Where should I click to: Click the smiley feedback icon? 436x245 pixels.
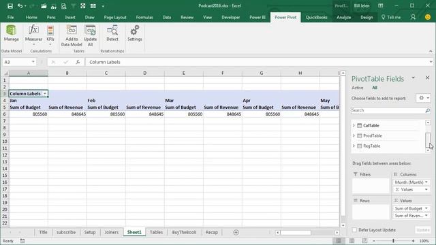(428, 17)
